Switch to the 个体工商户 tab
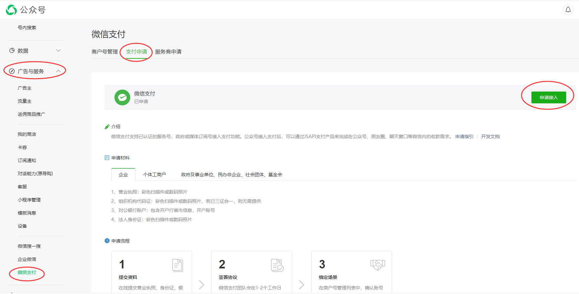Image resolution: width=579 pixels, height=294 pixels. point(155,175)
